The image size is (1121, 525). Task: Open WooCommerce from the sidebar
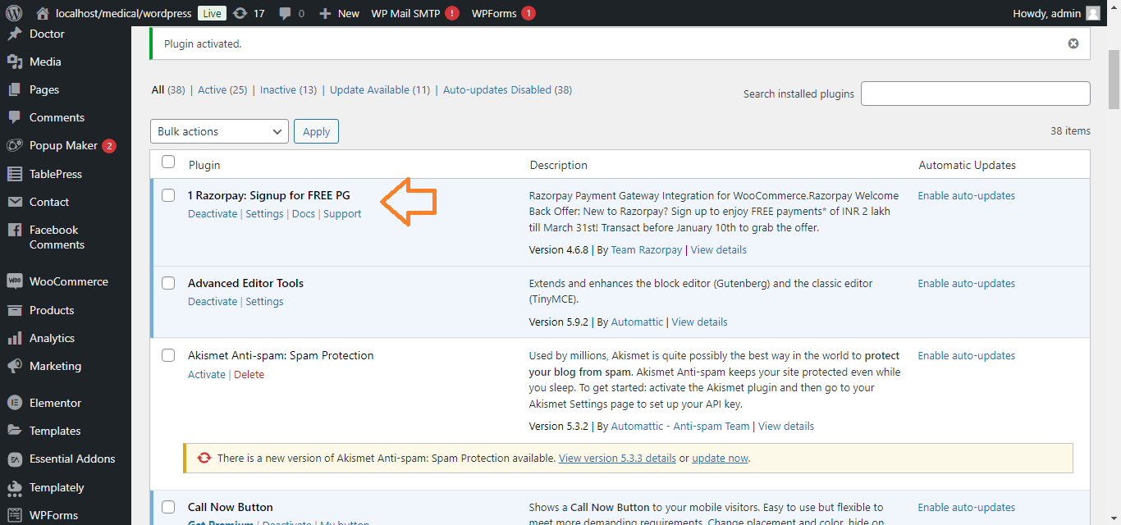pyautogui.click(x=68, y=281)
